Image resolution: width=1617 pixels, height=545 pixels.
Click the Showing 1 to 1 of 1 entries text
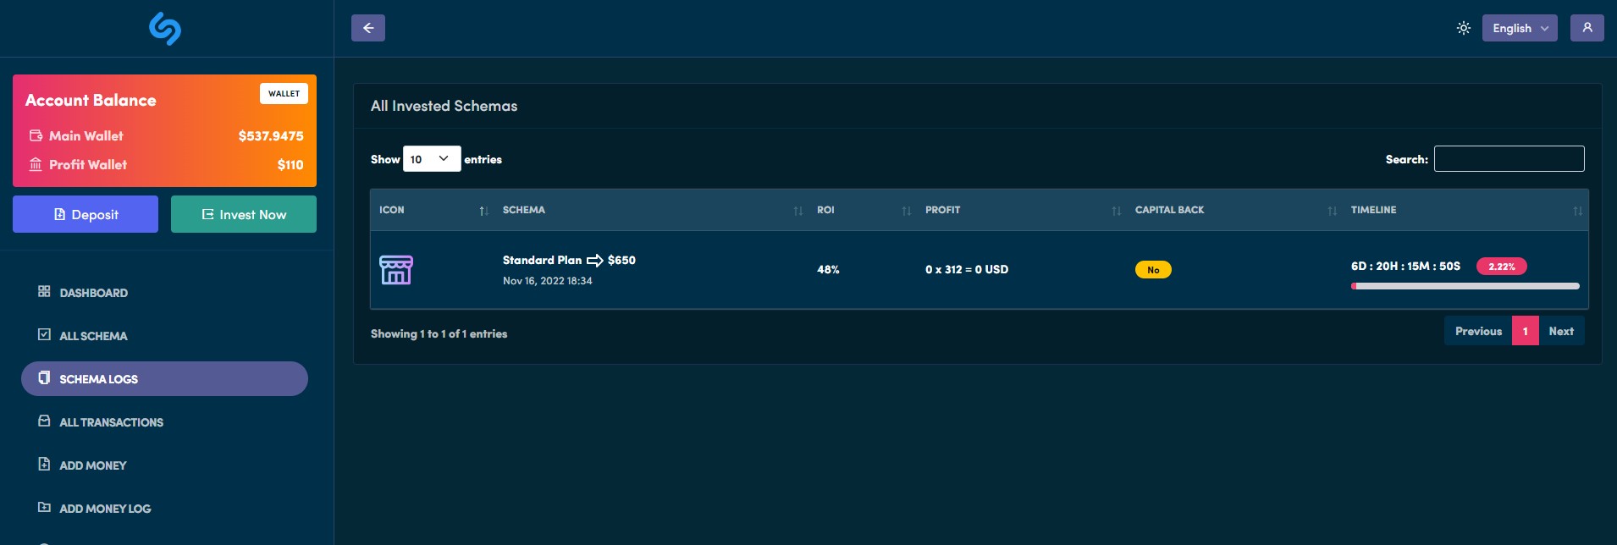tap(439, 333)
